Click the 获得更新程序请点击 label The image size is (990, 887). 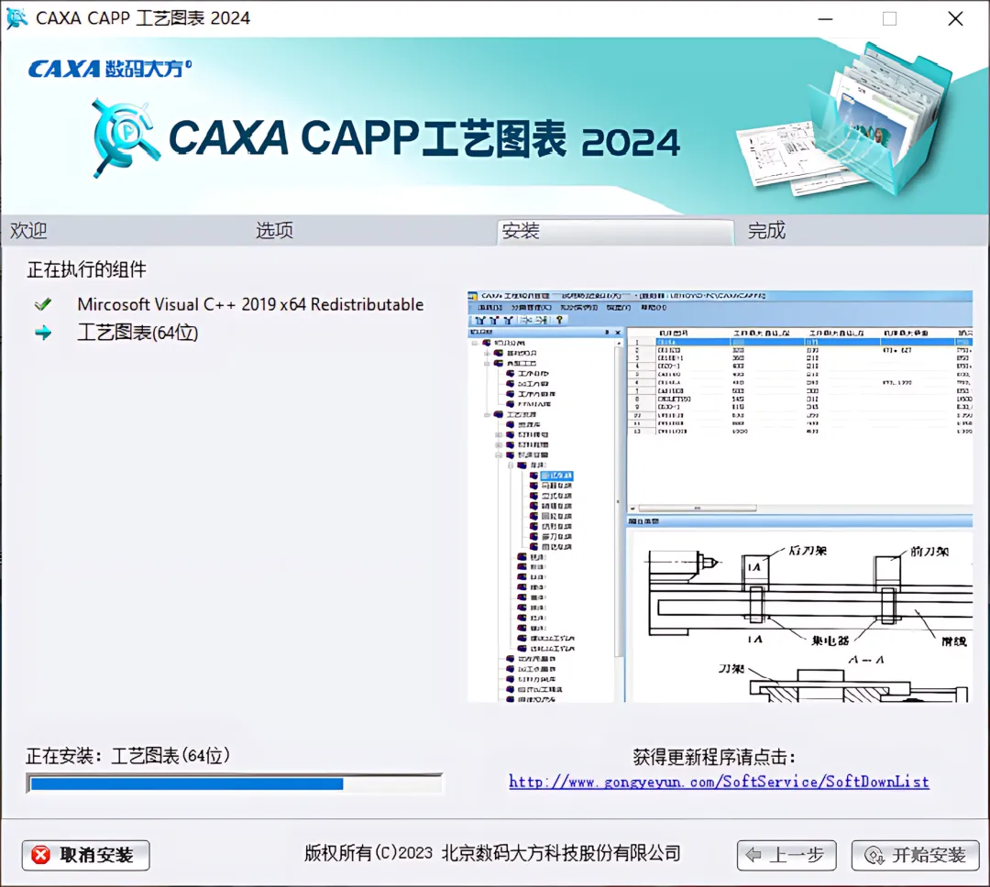click(714, 756)
